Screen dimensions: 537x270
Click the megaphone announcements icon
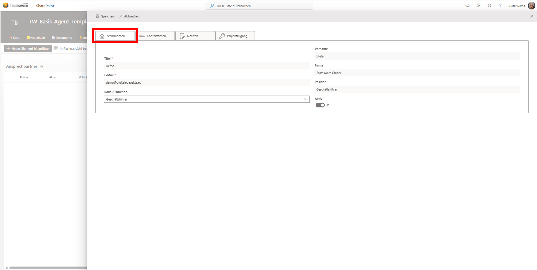click(467, 6)
